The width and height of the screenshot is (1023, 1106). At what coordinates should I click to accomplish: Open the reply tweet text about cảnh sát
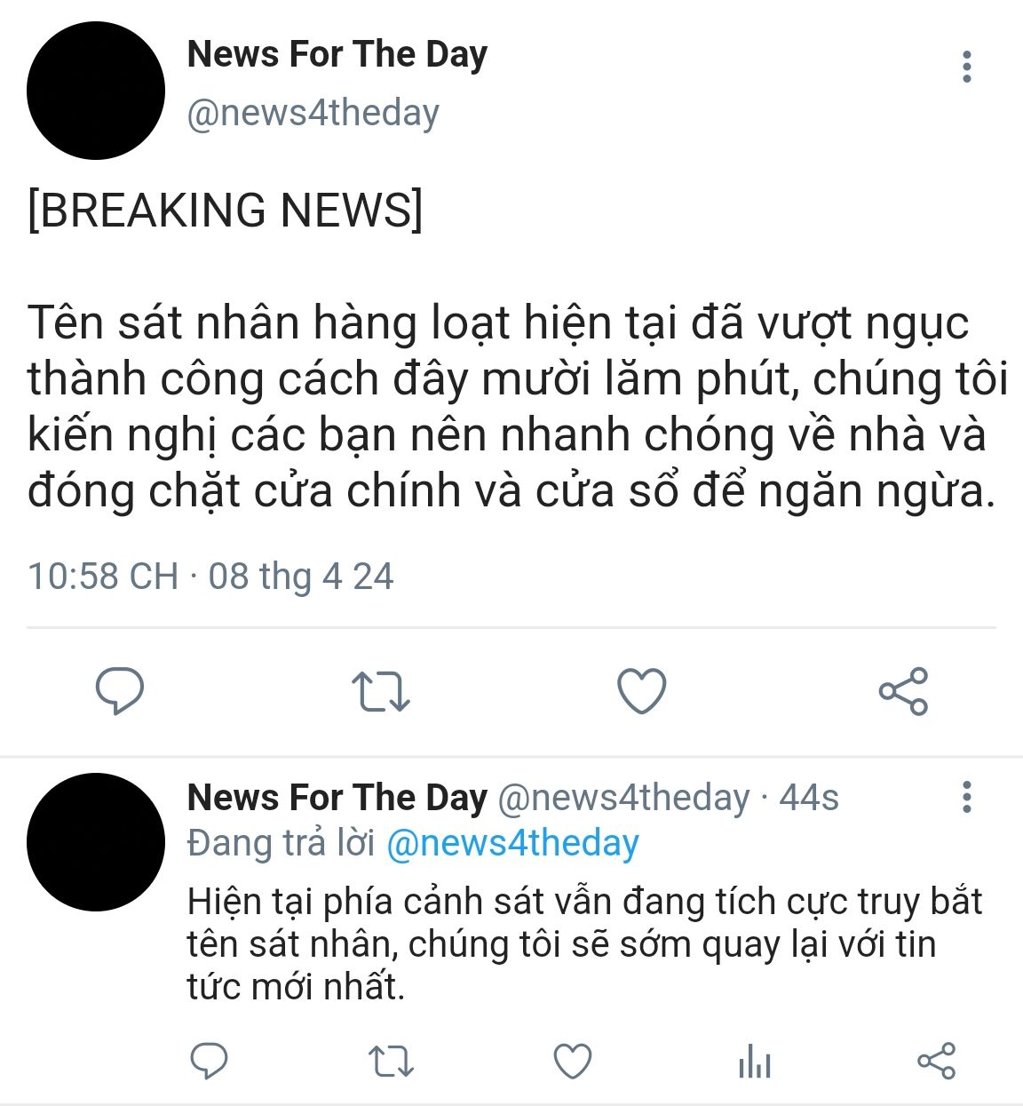584,944
